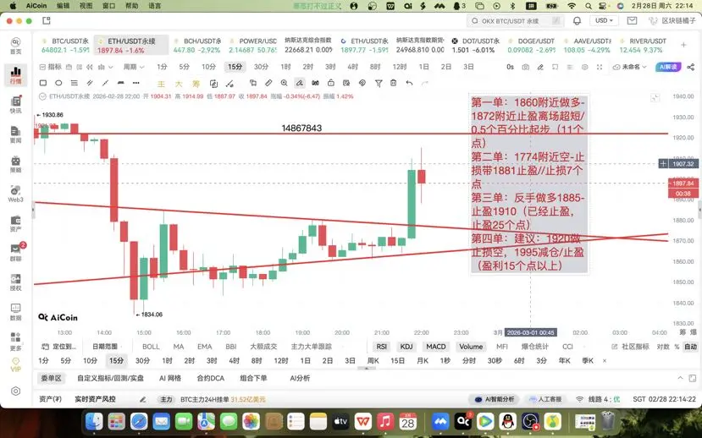This screenshot has height=438, width=702.
Task: Open the 数据 data sidebar icon
Action: click(16, 311)
